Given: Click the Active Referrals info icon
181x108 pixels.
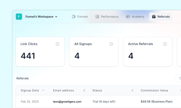Looking at the screenshot, I should coord(165,44).
